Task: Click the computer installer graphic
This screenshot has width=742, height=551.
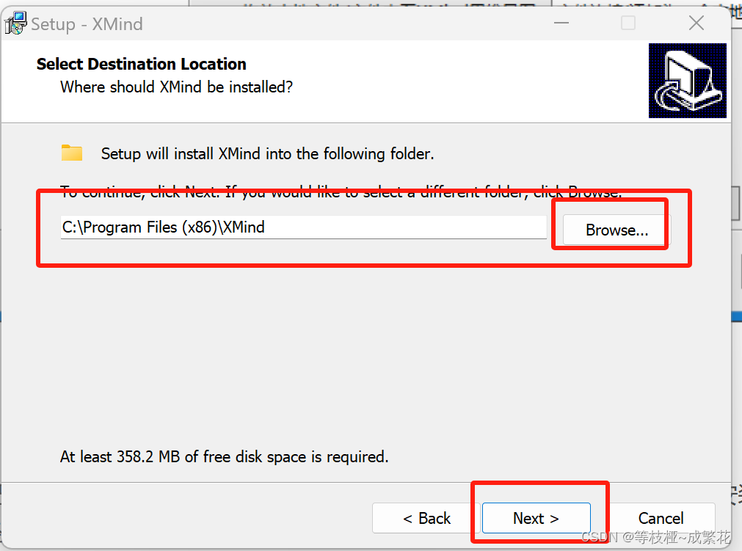Action: click(x=687, y=81)
